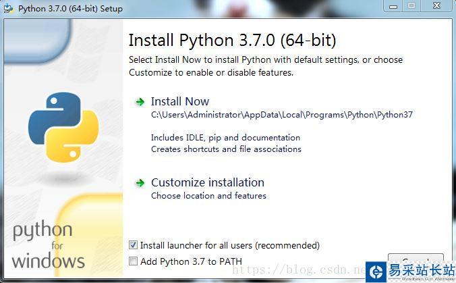
Task: Open Customize installation options
Action: click(x=207, y=182)
